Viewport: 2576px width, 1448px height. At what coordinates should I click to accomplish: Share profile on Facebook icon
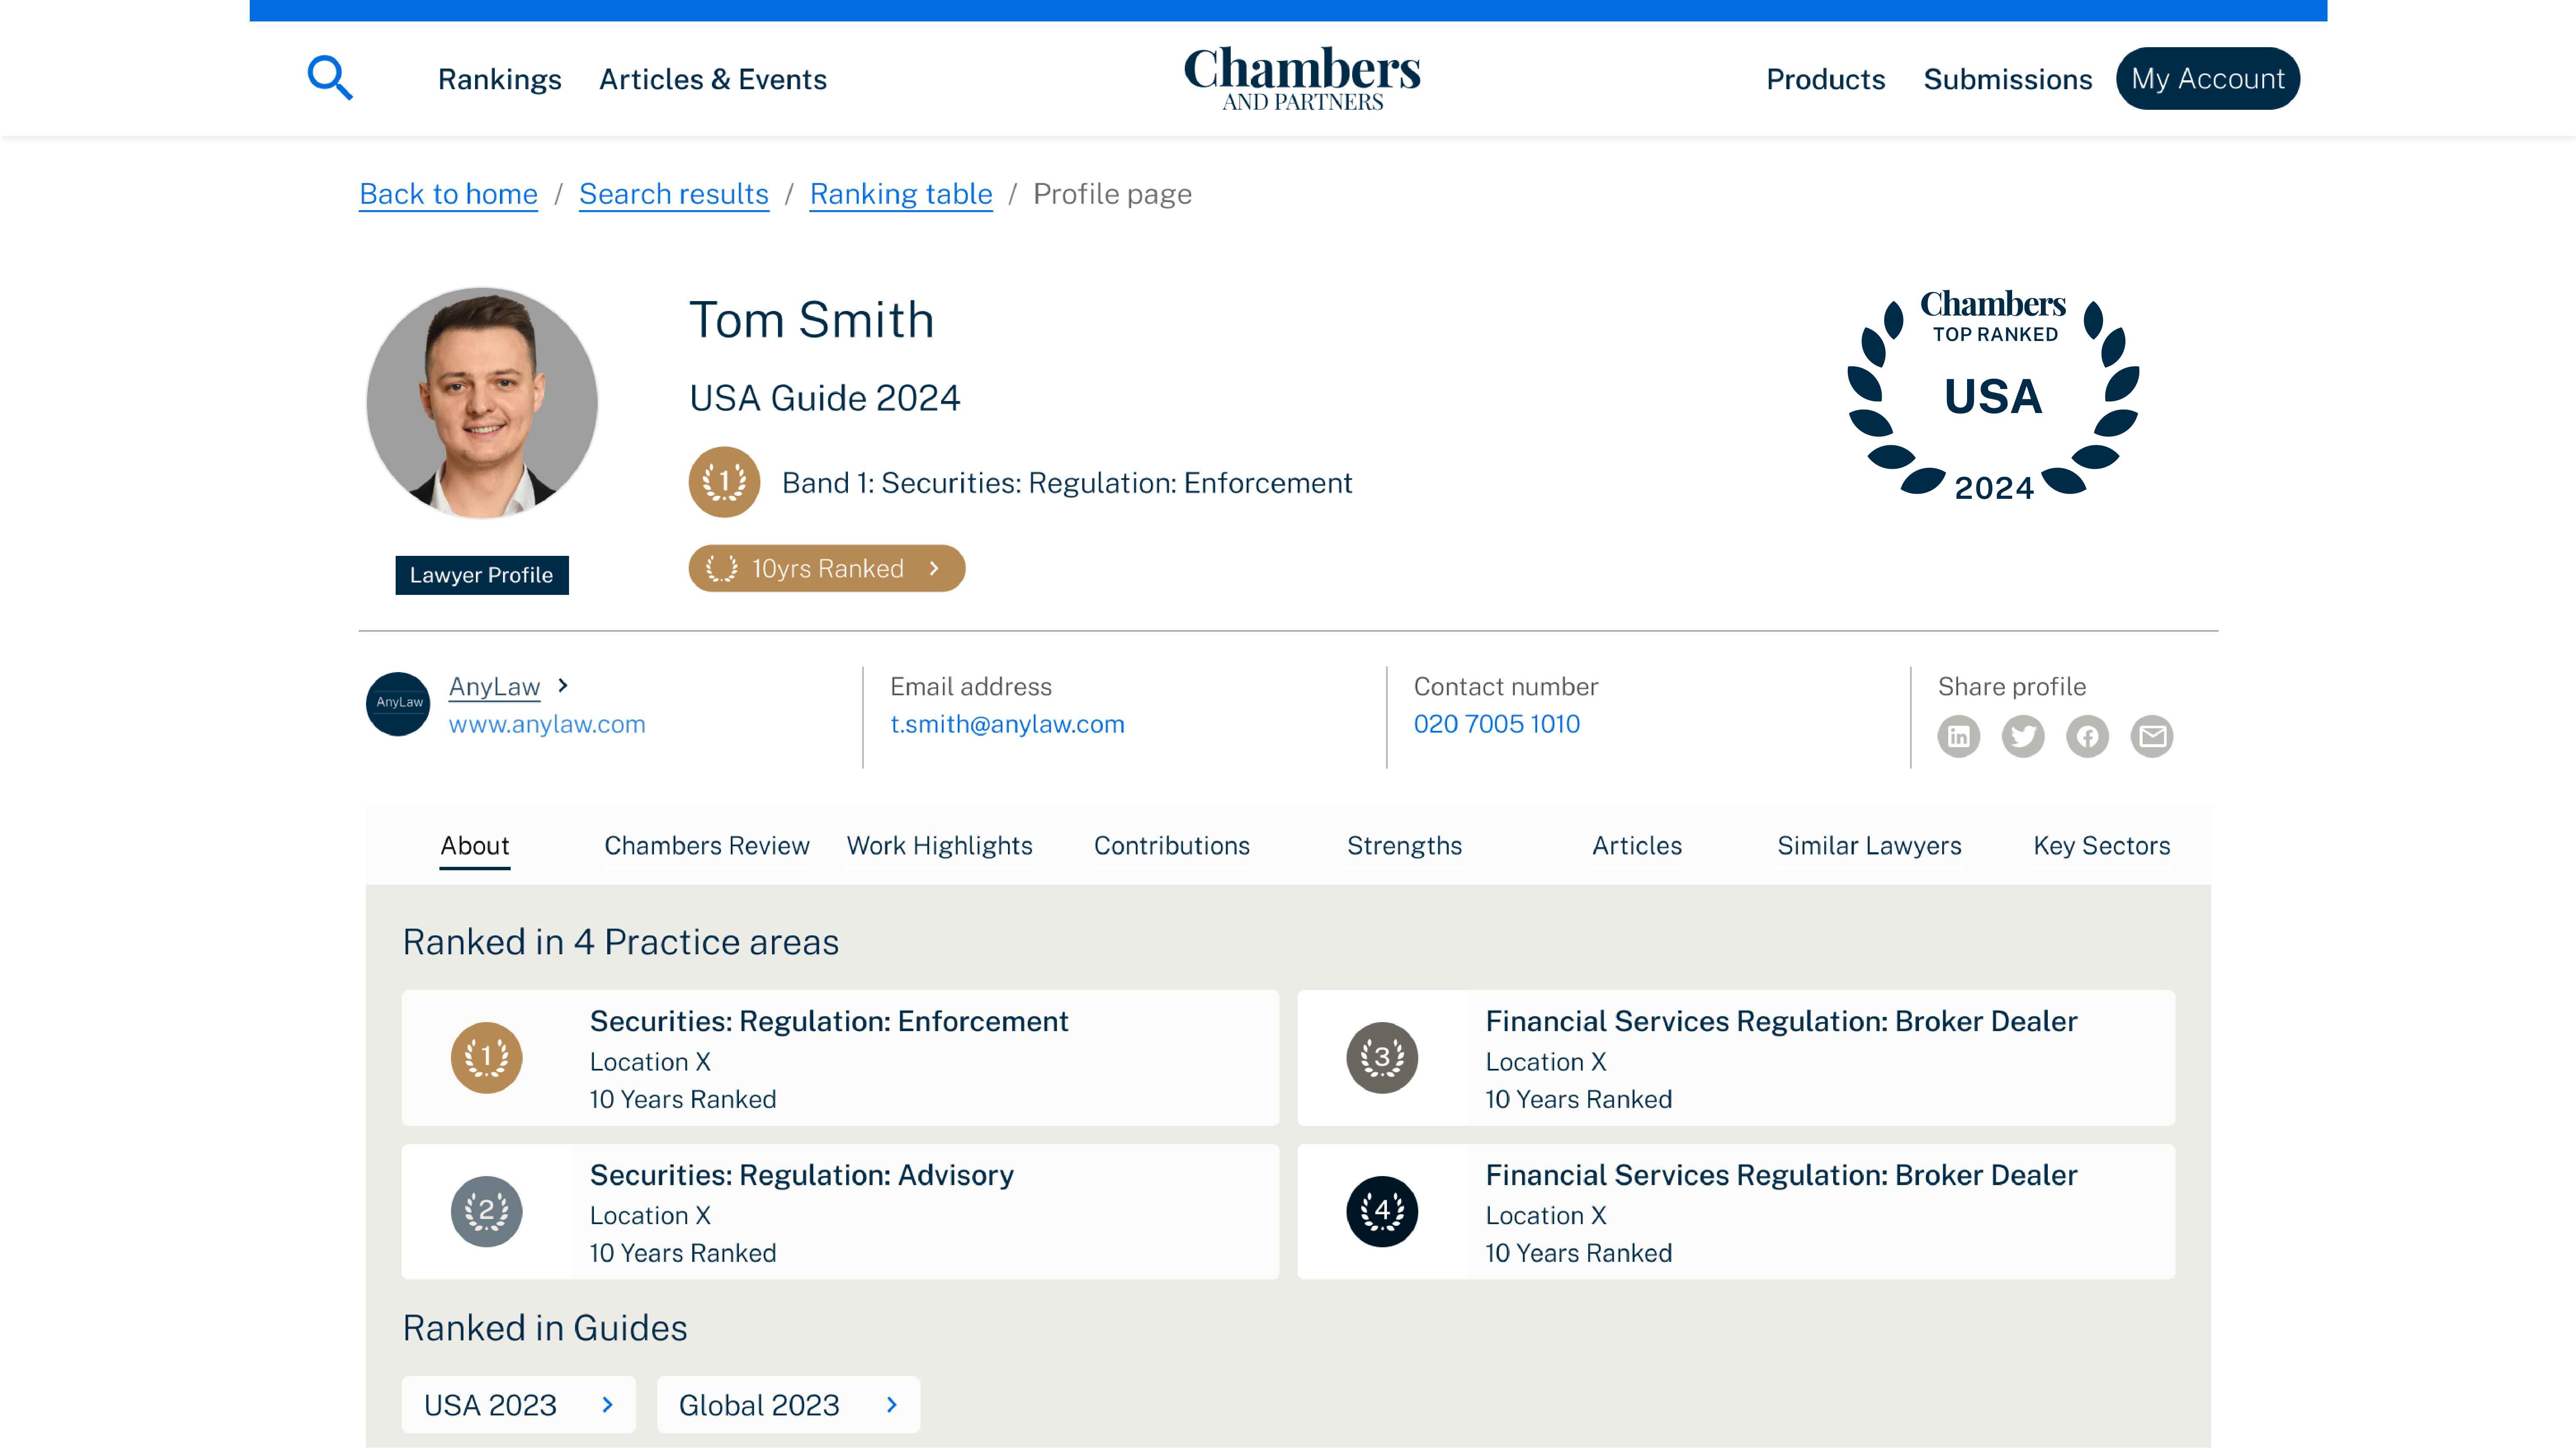click(2088, 736)
